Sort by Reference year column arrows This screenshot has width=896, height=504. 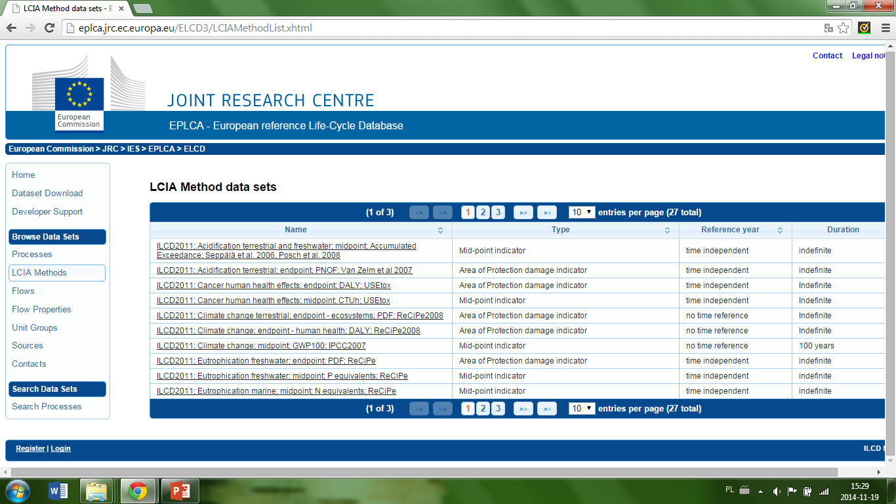781,230
